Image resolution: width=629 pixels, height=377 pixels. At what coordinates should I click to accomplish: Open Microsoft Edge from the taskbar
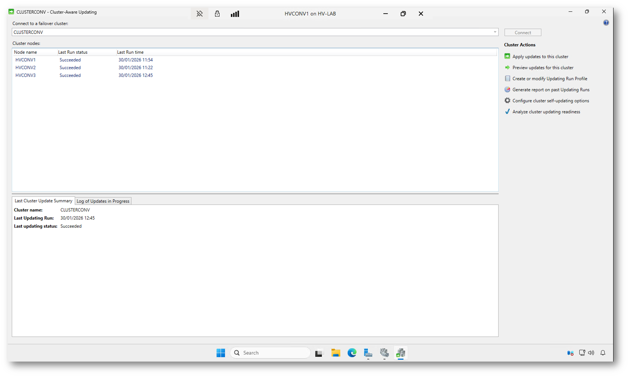click(352, 353)
